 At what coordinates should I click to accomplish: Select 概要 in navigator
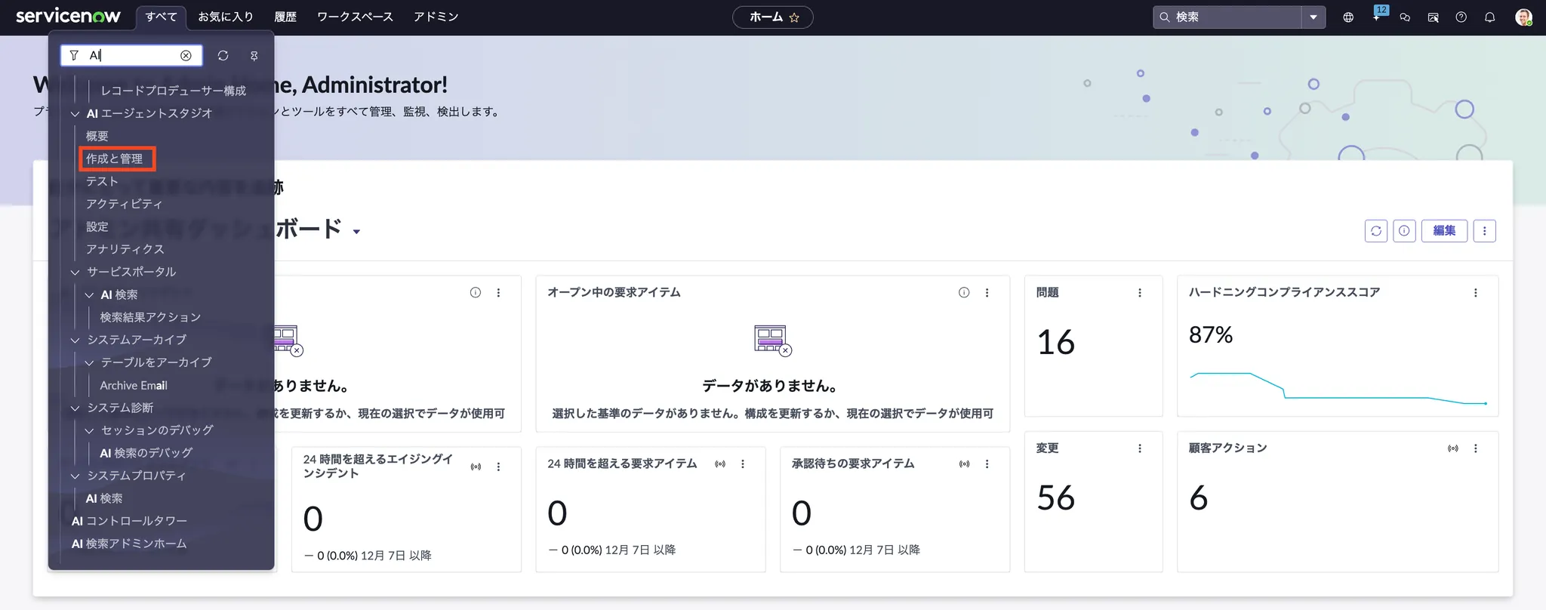[97, 136]
